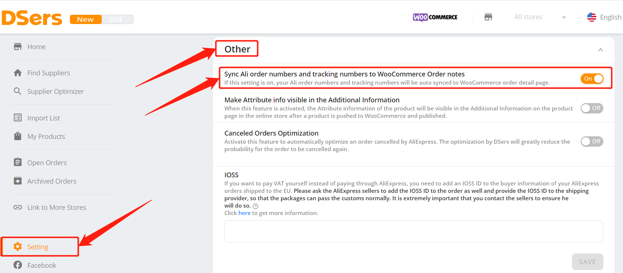Open English language selector
623x273 pixels.
[610, 17]
